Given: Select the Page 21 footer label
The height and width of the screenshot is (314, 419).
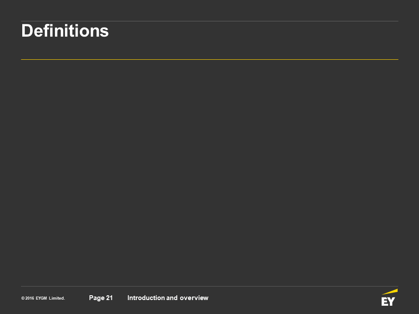Looking at the screenshot, I should (x=101, y=298).
